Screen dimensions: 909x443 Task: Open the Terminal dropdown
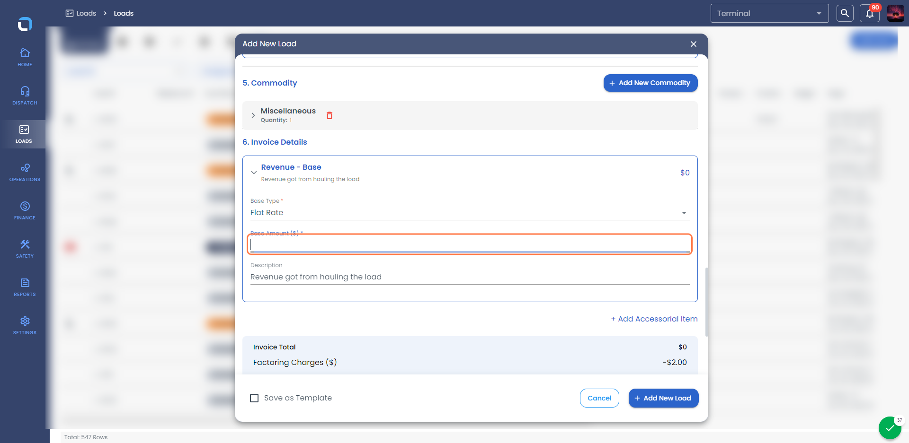(769, 13)
